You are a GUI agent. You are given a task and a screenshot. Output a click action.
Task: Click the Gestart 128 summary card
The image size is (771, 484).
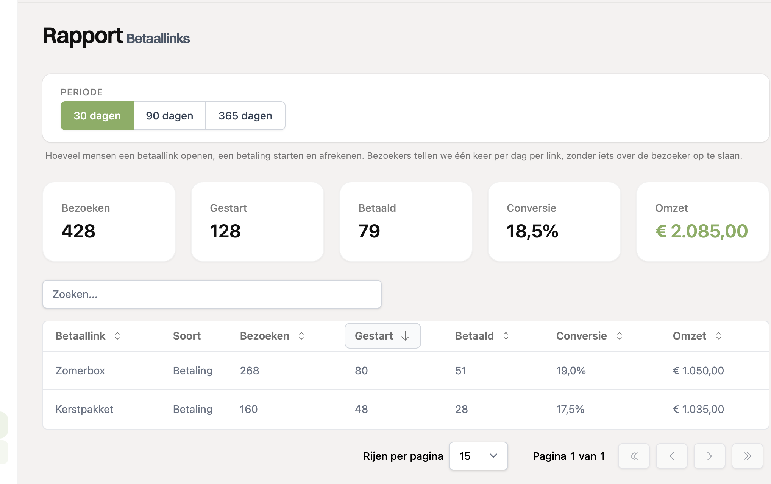tap(258, 222)
